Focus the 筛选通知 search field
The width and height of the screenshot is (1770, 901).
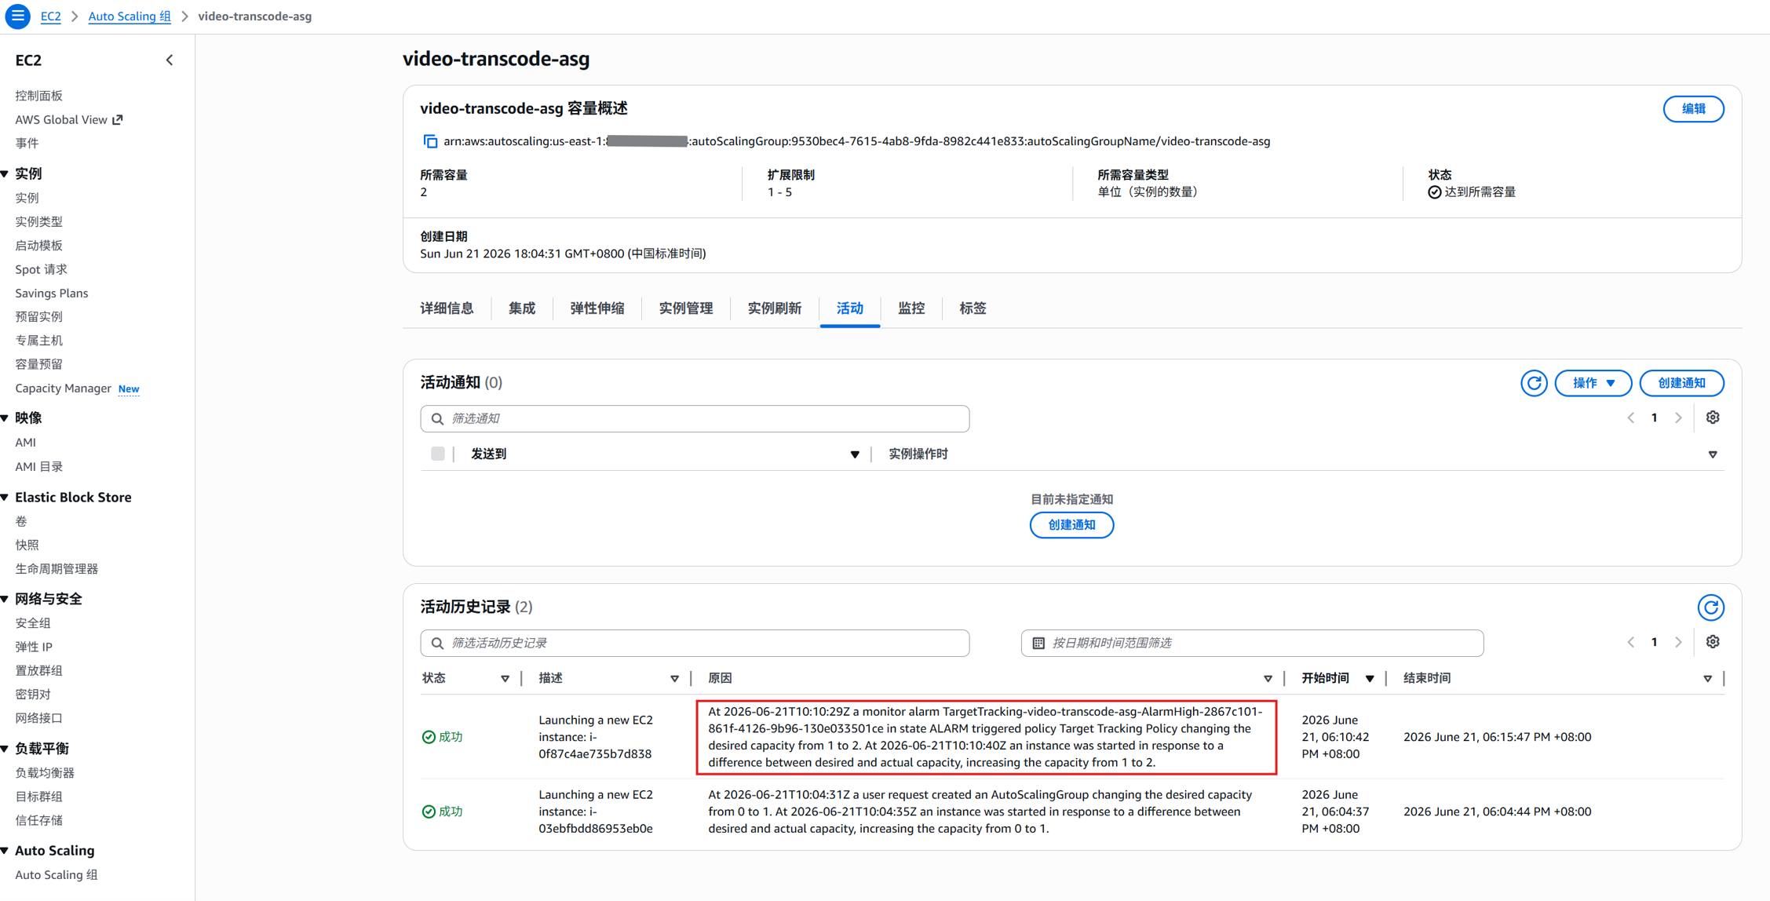coord(695,419)
